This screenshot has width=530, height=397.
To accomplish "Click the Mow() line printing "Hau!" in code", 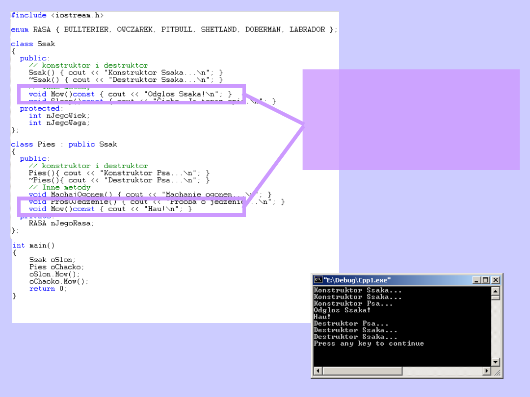I will pyautogui.click(x=110, y=209).
